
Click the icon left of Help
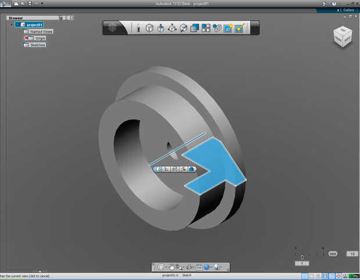coord(324,3)
